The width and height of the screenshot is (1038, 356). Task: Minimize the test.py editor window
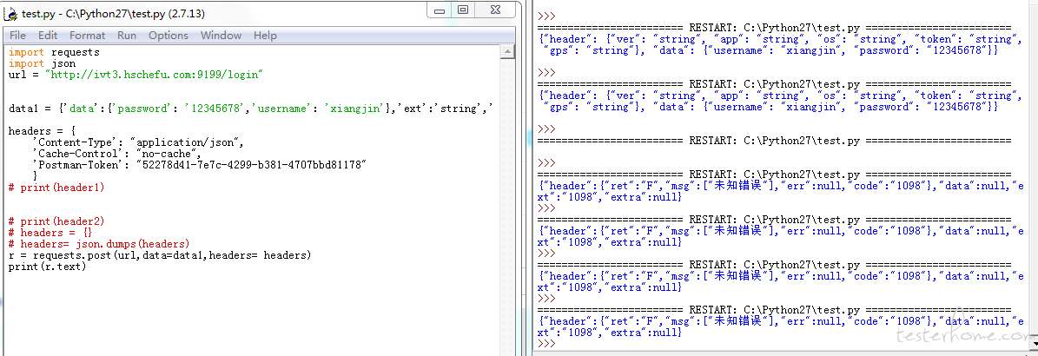coord(439,10)
